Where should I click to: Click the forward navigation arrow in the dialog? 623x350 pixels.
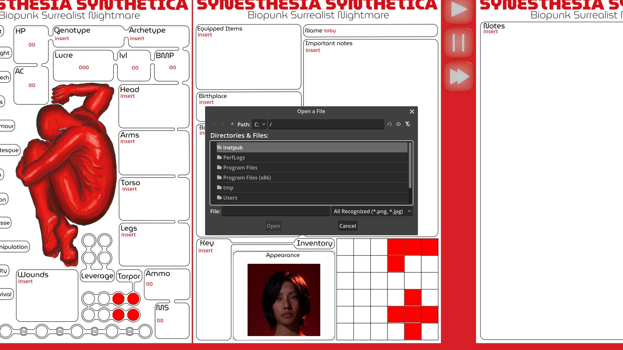pos(223,124)
